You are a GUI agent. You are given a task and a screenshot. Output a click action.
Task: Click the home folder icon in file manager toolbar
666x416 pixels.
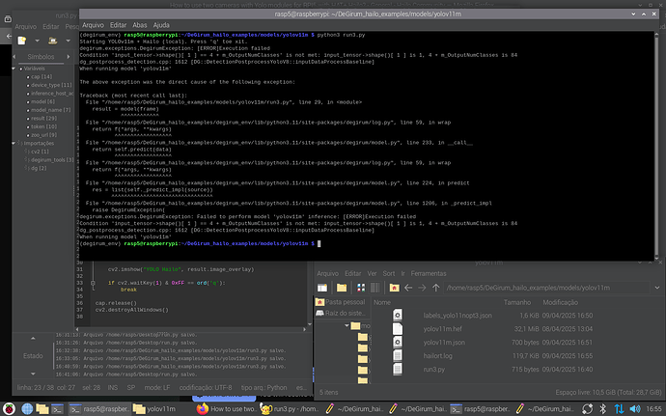(x=394, y=286)
